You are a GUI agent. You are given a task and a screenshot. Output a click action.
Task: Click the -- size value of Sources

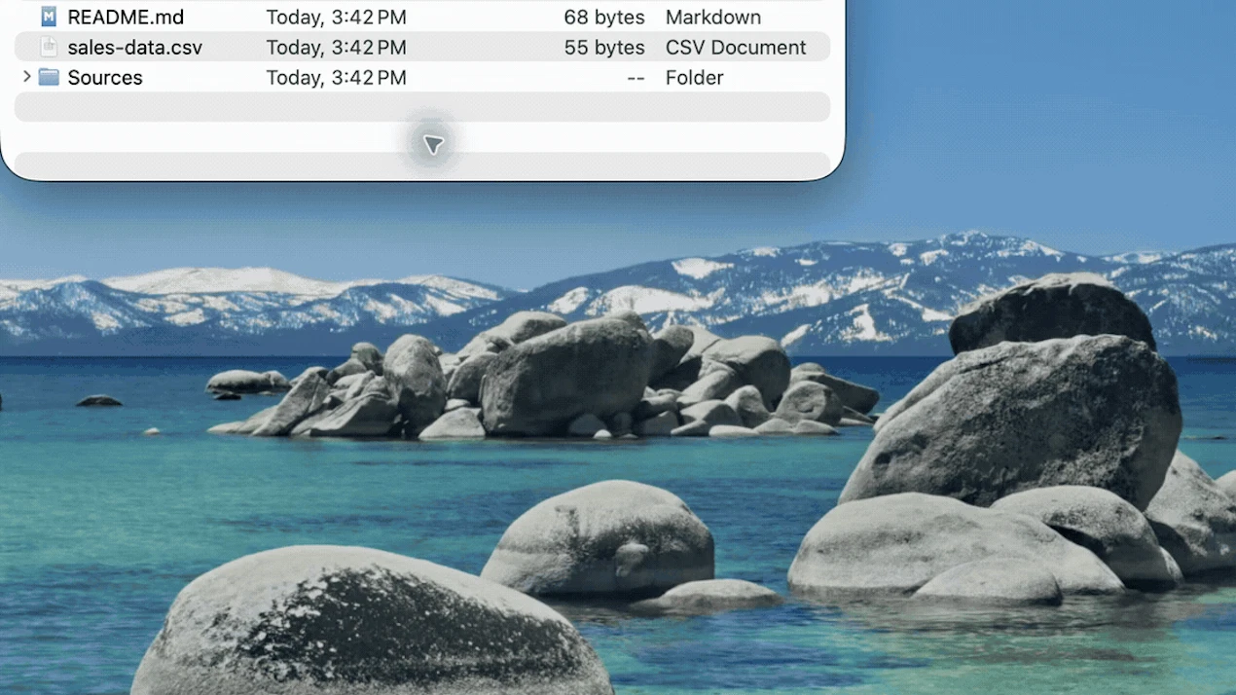636,78
